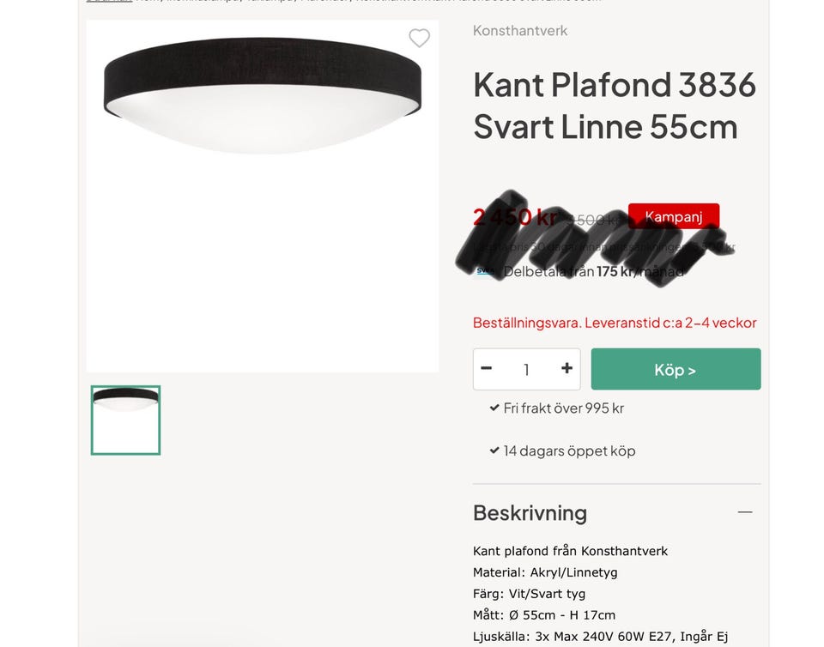Click the green Köp button
824x647 pixels.
[x=676, y=369]
